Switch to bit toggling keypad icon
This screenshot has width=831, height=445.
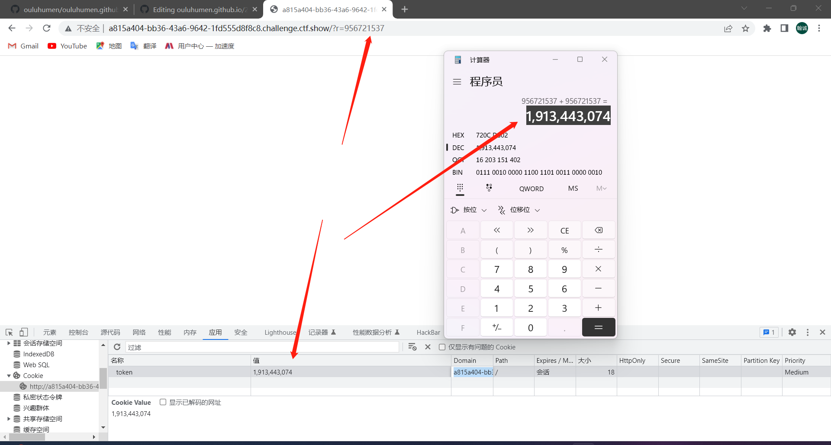pyautogui.click(x=489, y=188)
